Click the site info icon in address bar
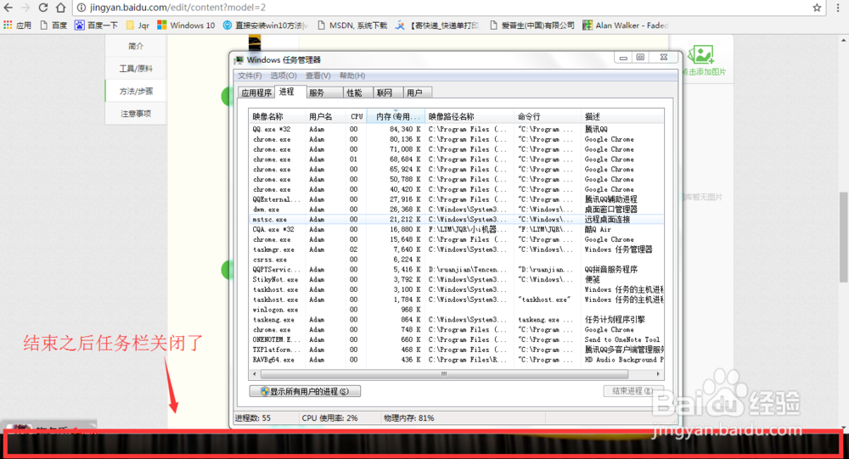Screen dimensions: 849x459 [82, 8]
